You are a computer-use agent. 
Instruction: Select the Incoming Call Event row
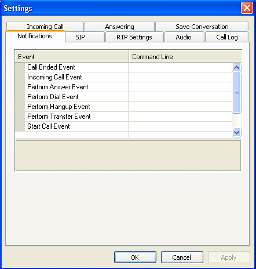[x=123, y=77]
